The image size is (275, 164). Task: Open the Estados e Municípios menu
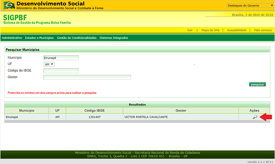click(39, 38)
